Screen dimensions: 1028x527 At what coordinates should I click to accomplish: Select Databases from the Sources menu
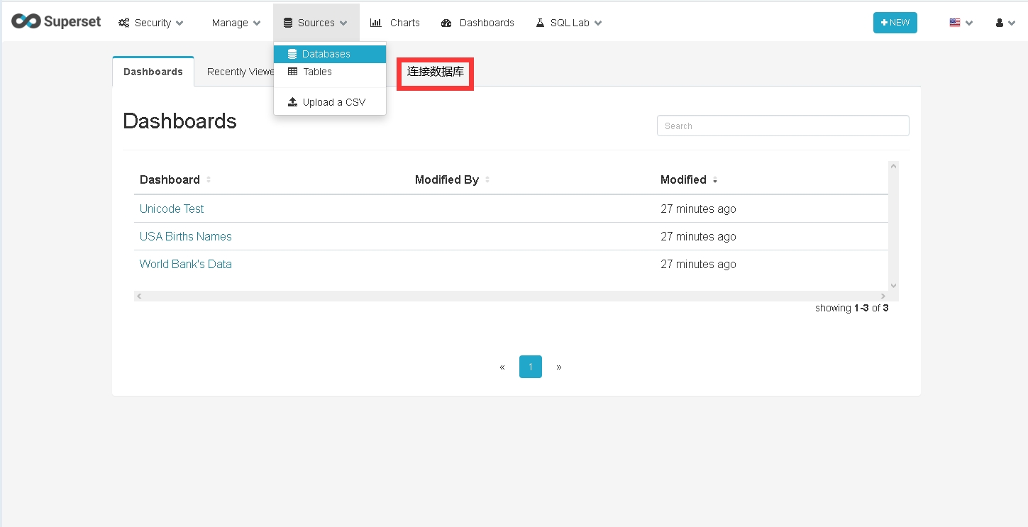[x=330, y=54]
